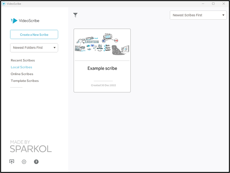
Task: Open the Newest Folders First dropdown
Action: [x=34, y=48]
